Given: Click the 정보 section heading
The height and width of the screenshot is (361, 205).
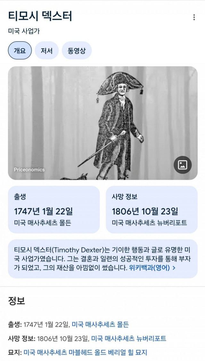Looking at the screenshot, I should pos(17,301).
